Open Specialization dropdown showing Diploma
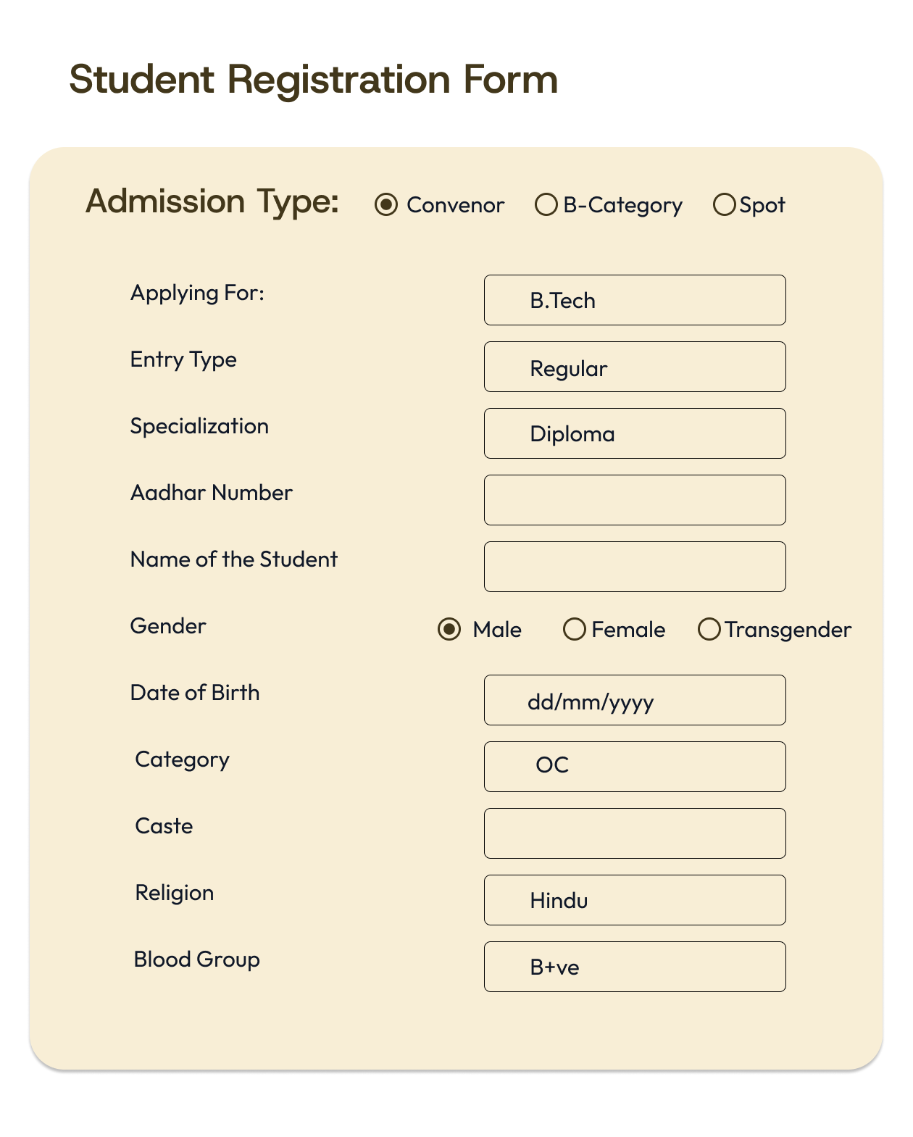 click(x=635, y=433)
